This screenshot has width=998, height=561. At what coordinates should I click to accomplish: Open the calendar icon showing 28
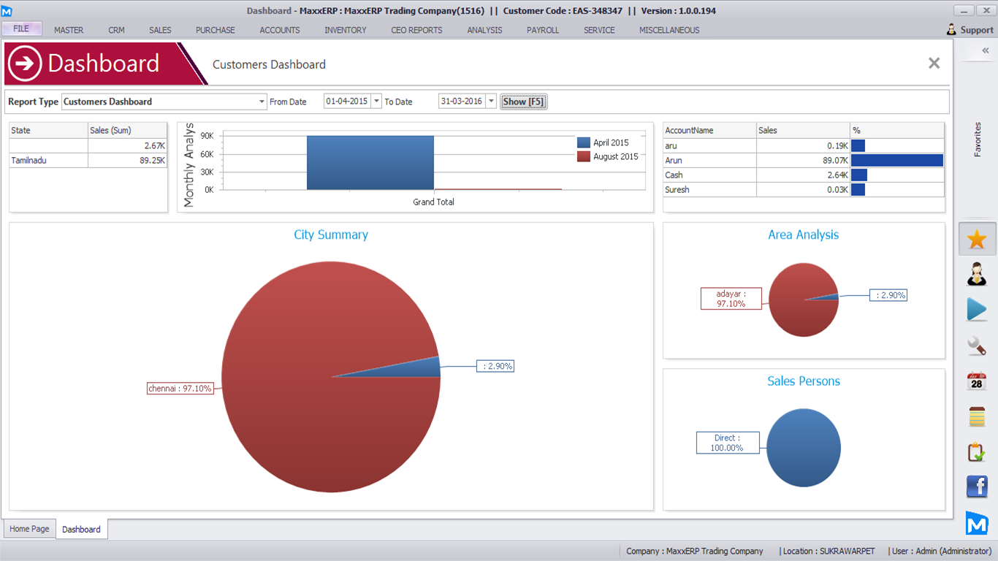pos(977,381)
